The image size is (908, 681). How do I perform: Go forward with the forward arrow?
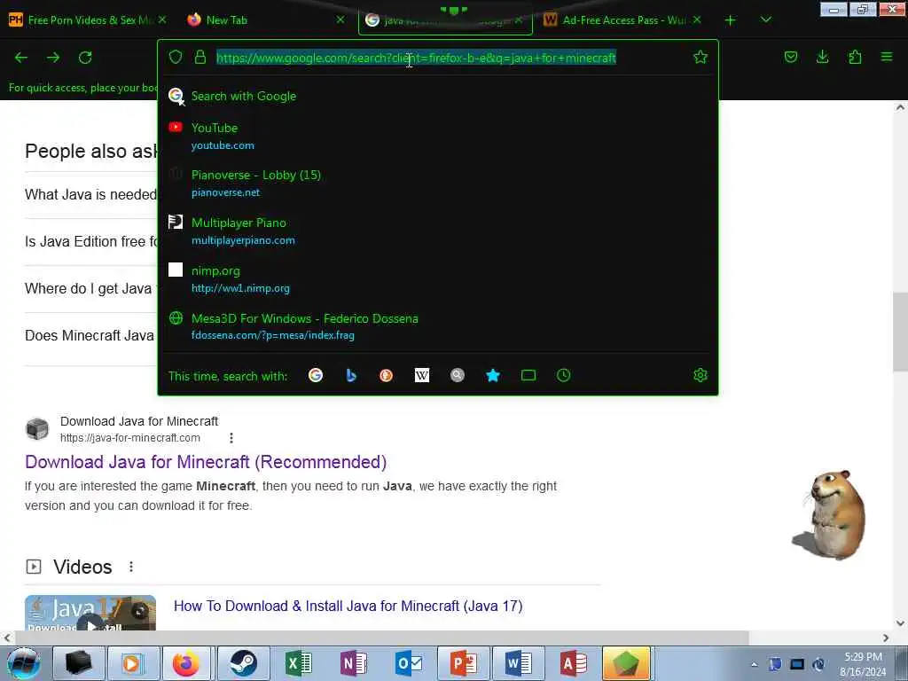coord(53,58)
